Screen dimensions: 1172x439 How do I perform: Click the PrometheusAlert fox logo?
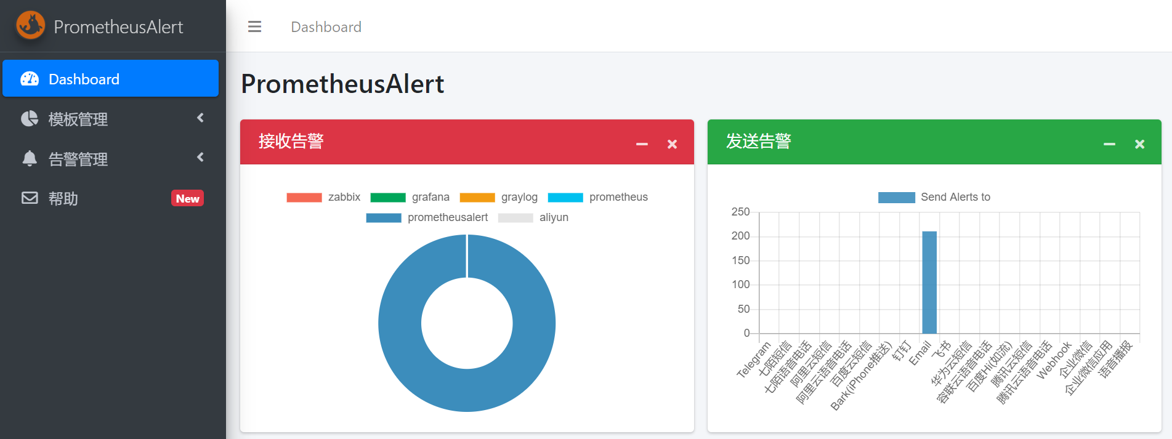tap(30, 25)
